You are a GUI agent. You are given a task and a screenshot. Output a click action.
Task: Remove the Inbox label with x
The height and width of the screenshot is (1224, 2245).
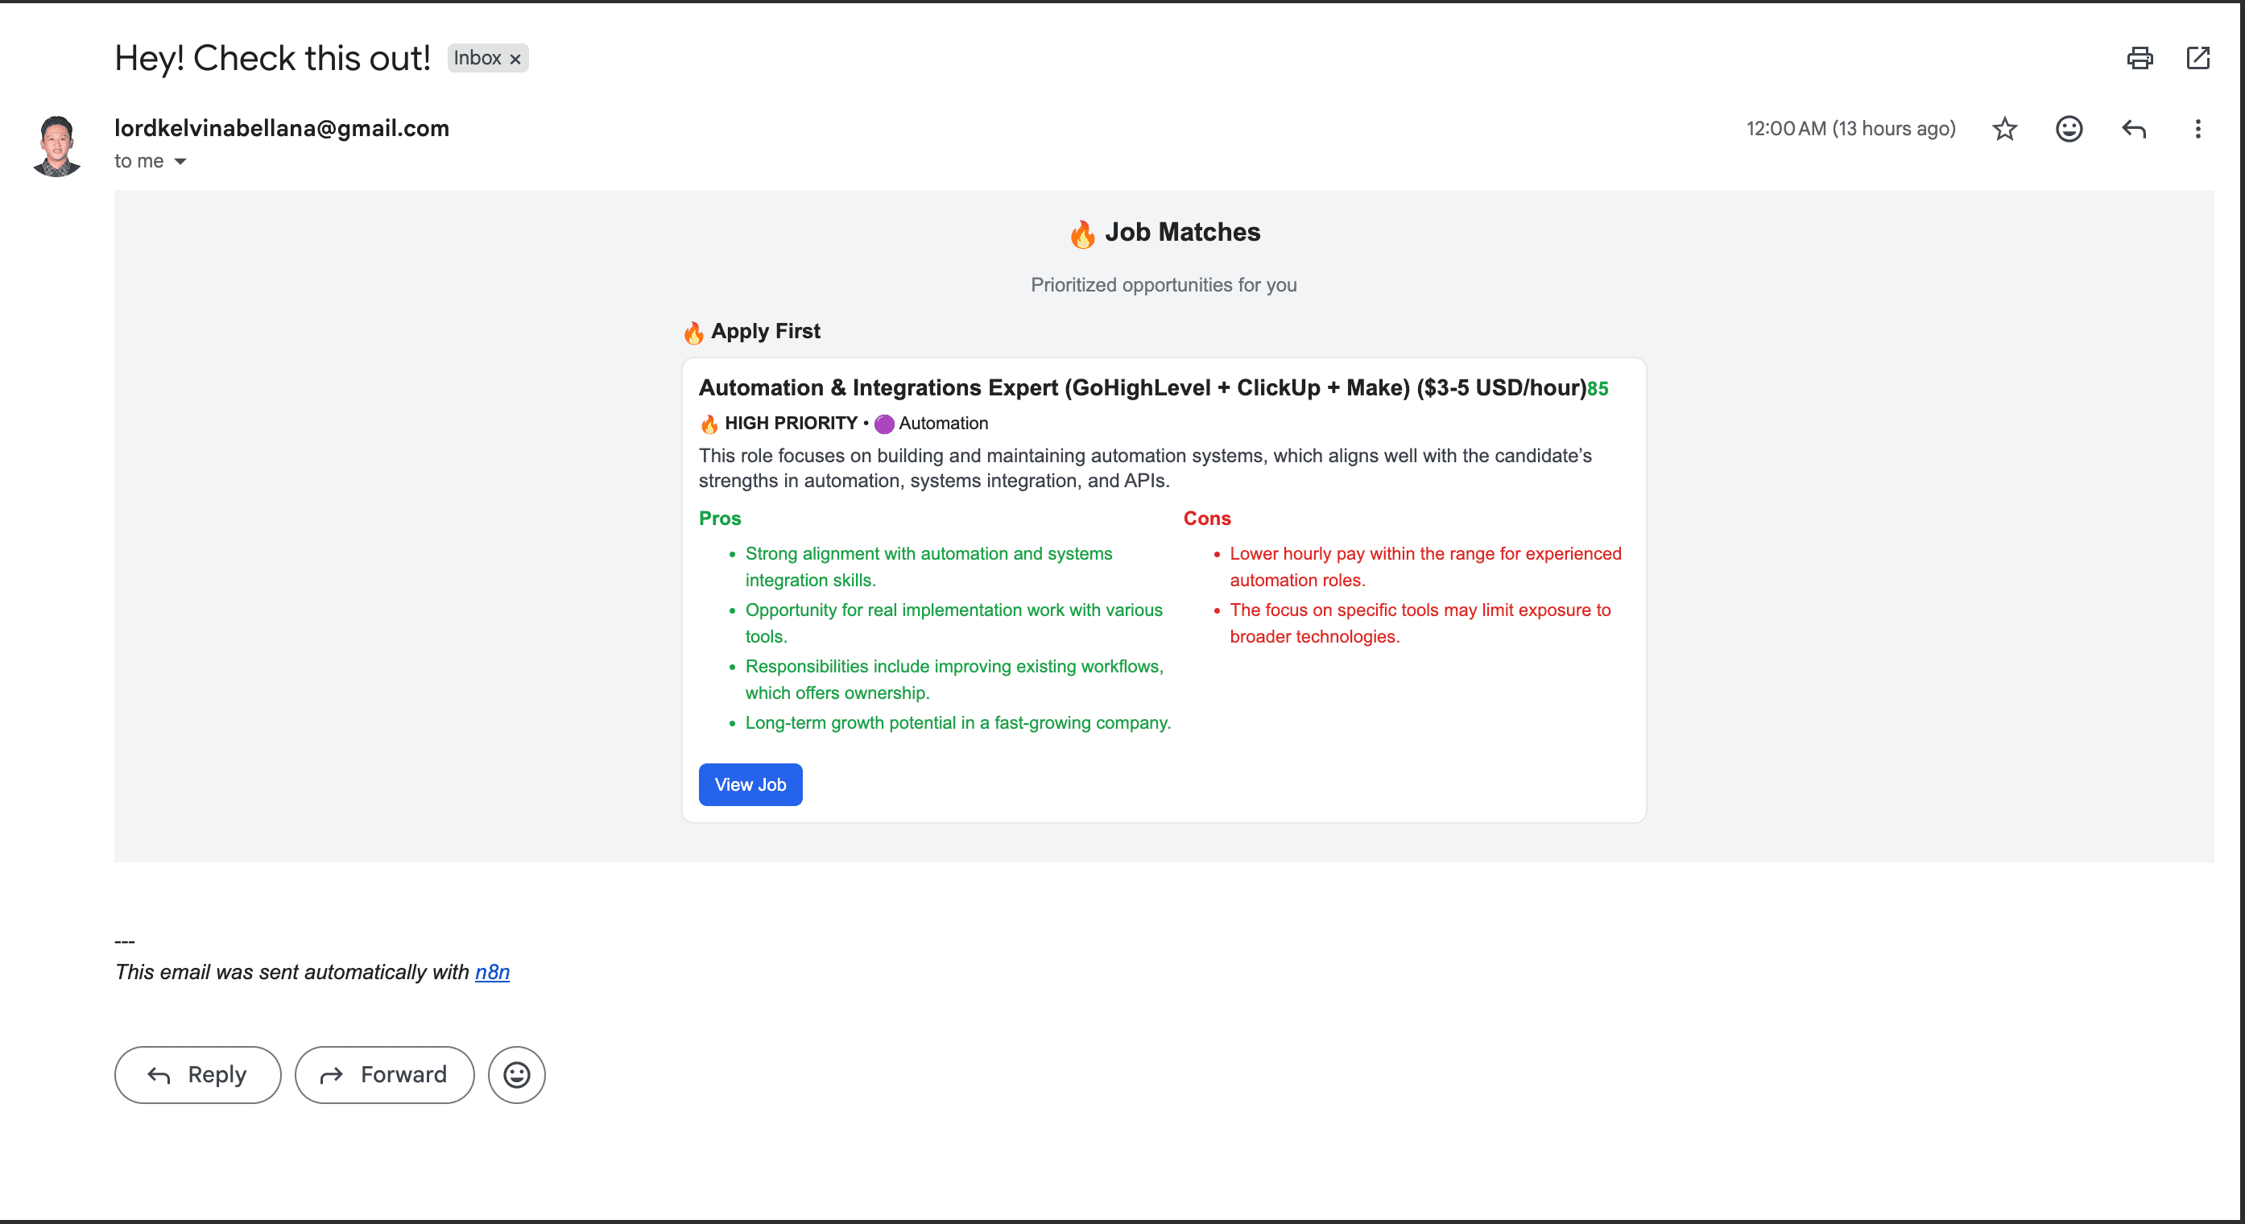click(515, 59)
